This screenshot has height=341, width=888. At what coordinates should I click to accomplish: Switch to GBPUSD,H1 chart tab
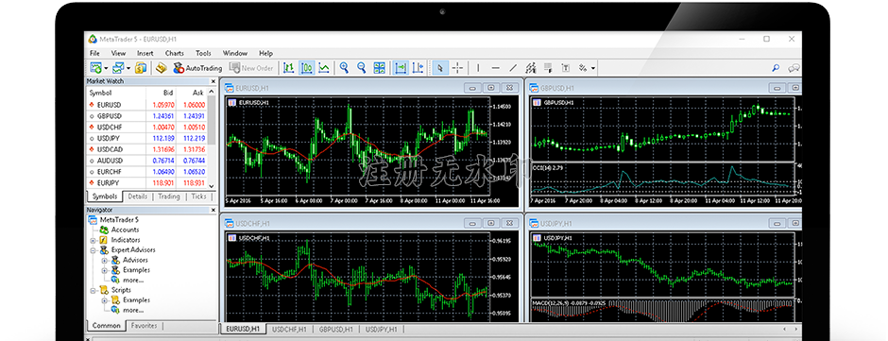click(x=335, y=329)
